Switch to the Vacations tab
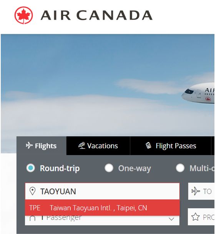This screenshot has width=216, height=234. click(98, 145)
